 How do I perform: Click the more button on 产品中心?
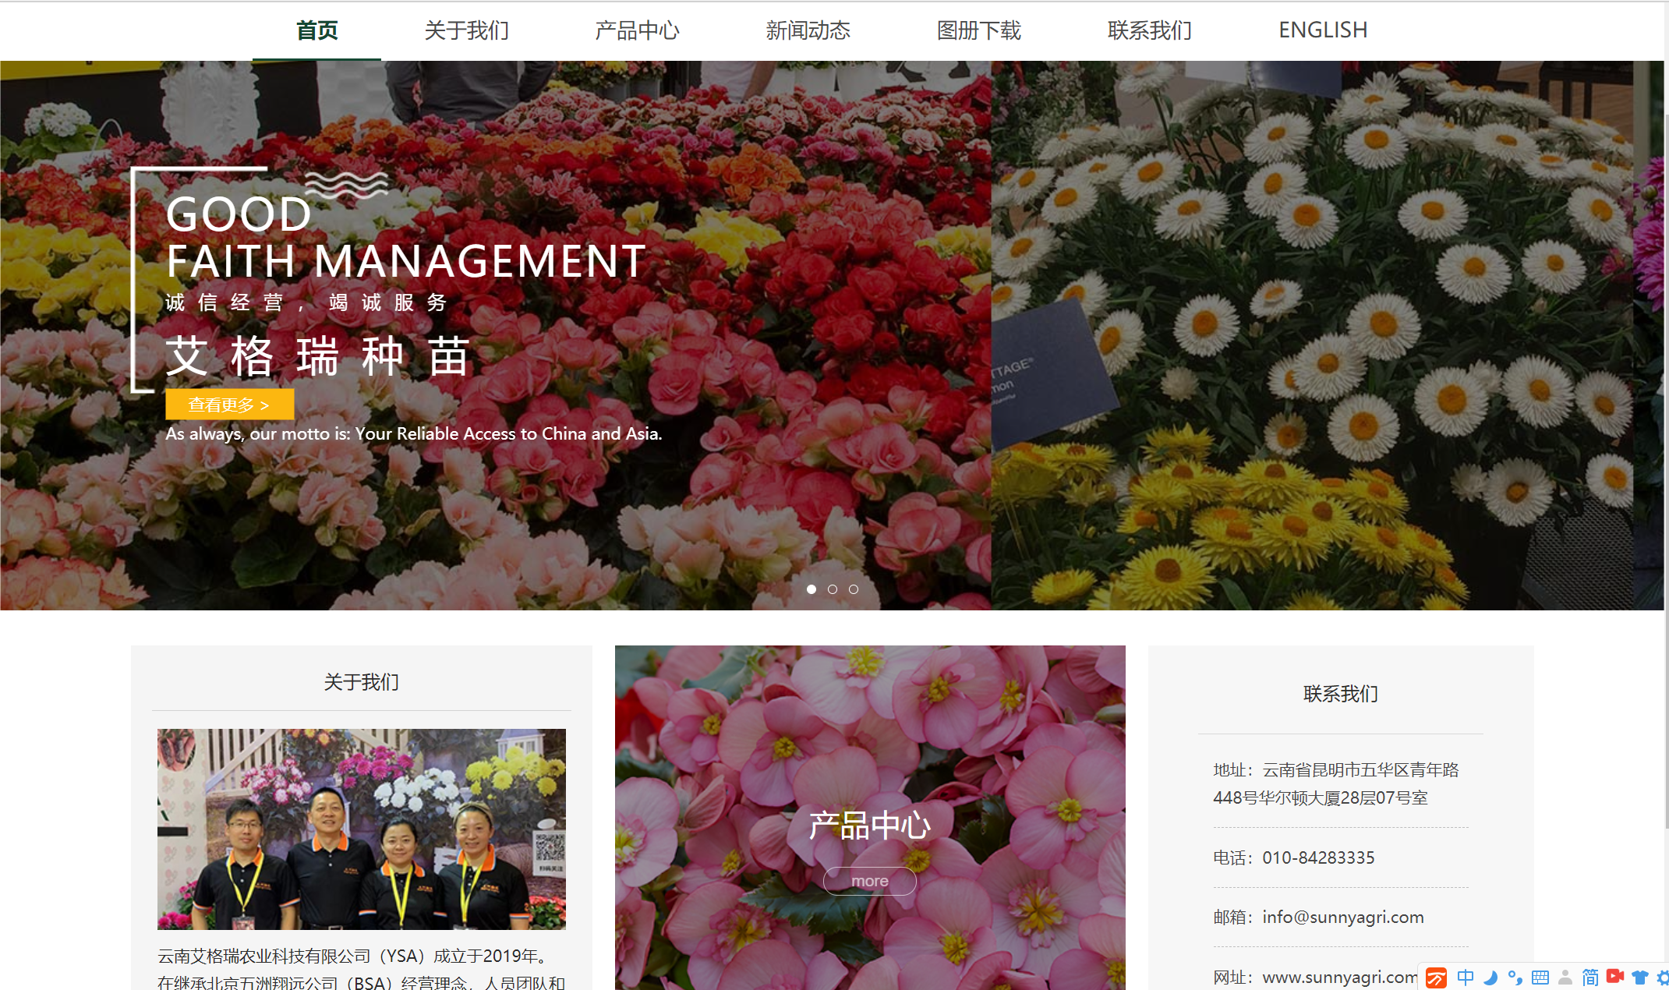(869, 881)
